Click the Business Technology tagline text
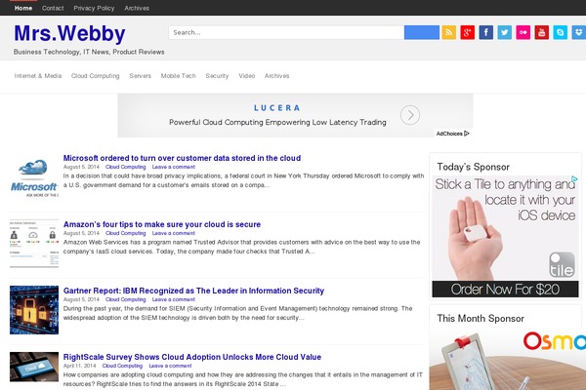The width and height of the screenshot is (586, 390). click(x=89, y=52)
